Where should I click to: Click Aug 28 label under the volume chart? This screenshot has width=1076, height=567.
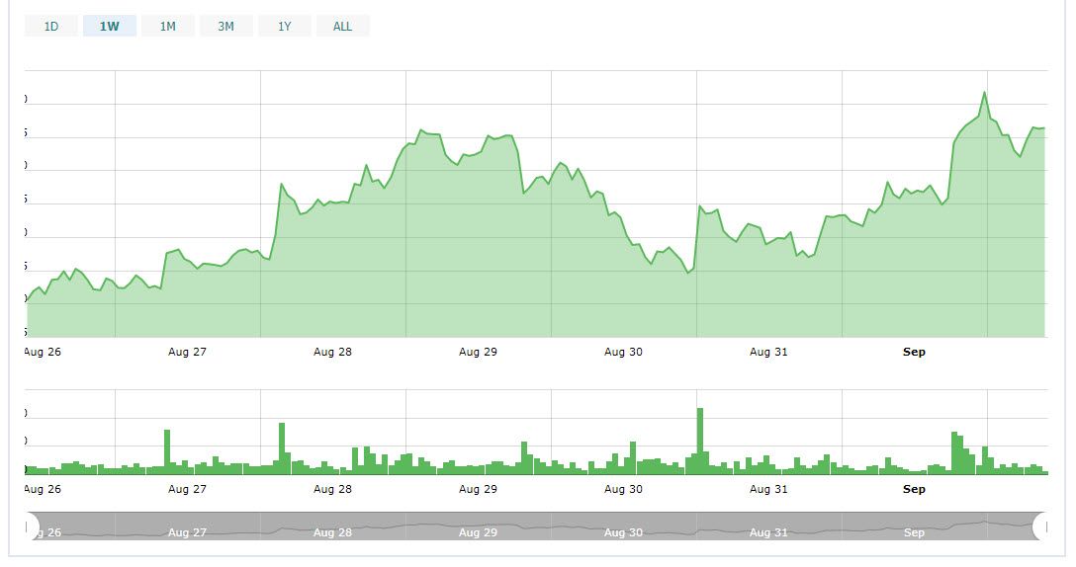[332, 489]
